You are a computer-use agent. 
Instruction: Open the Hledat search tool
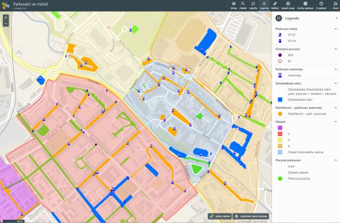tap(243, 6)
